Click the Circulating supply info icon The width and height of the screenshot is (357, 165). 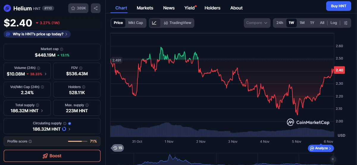(x=65, y=123)
